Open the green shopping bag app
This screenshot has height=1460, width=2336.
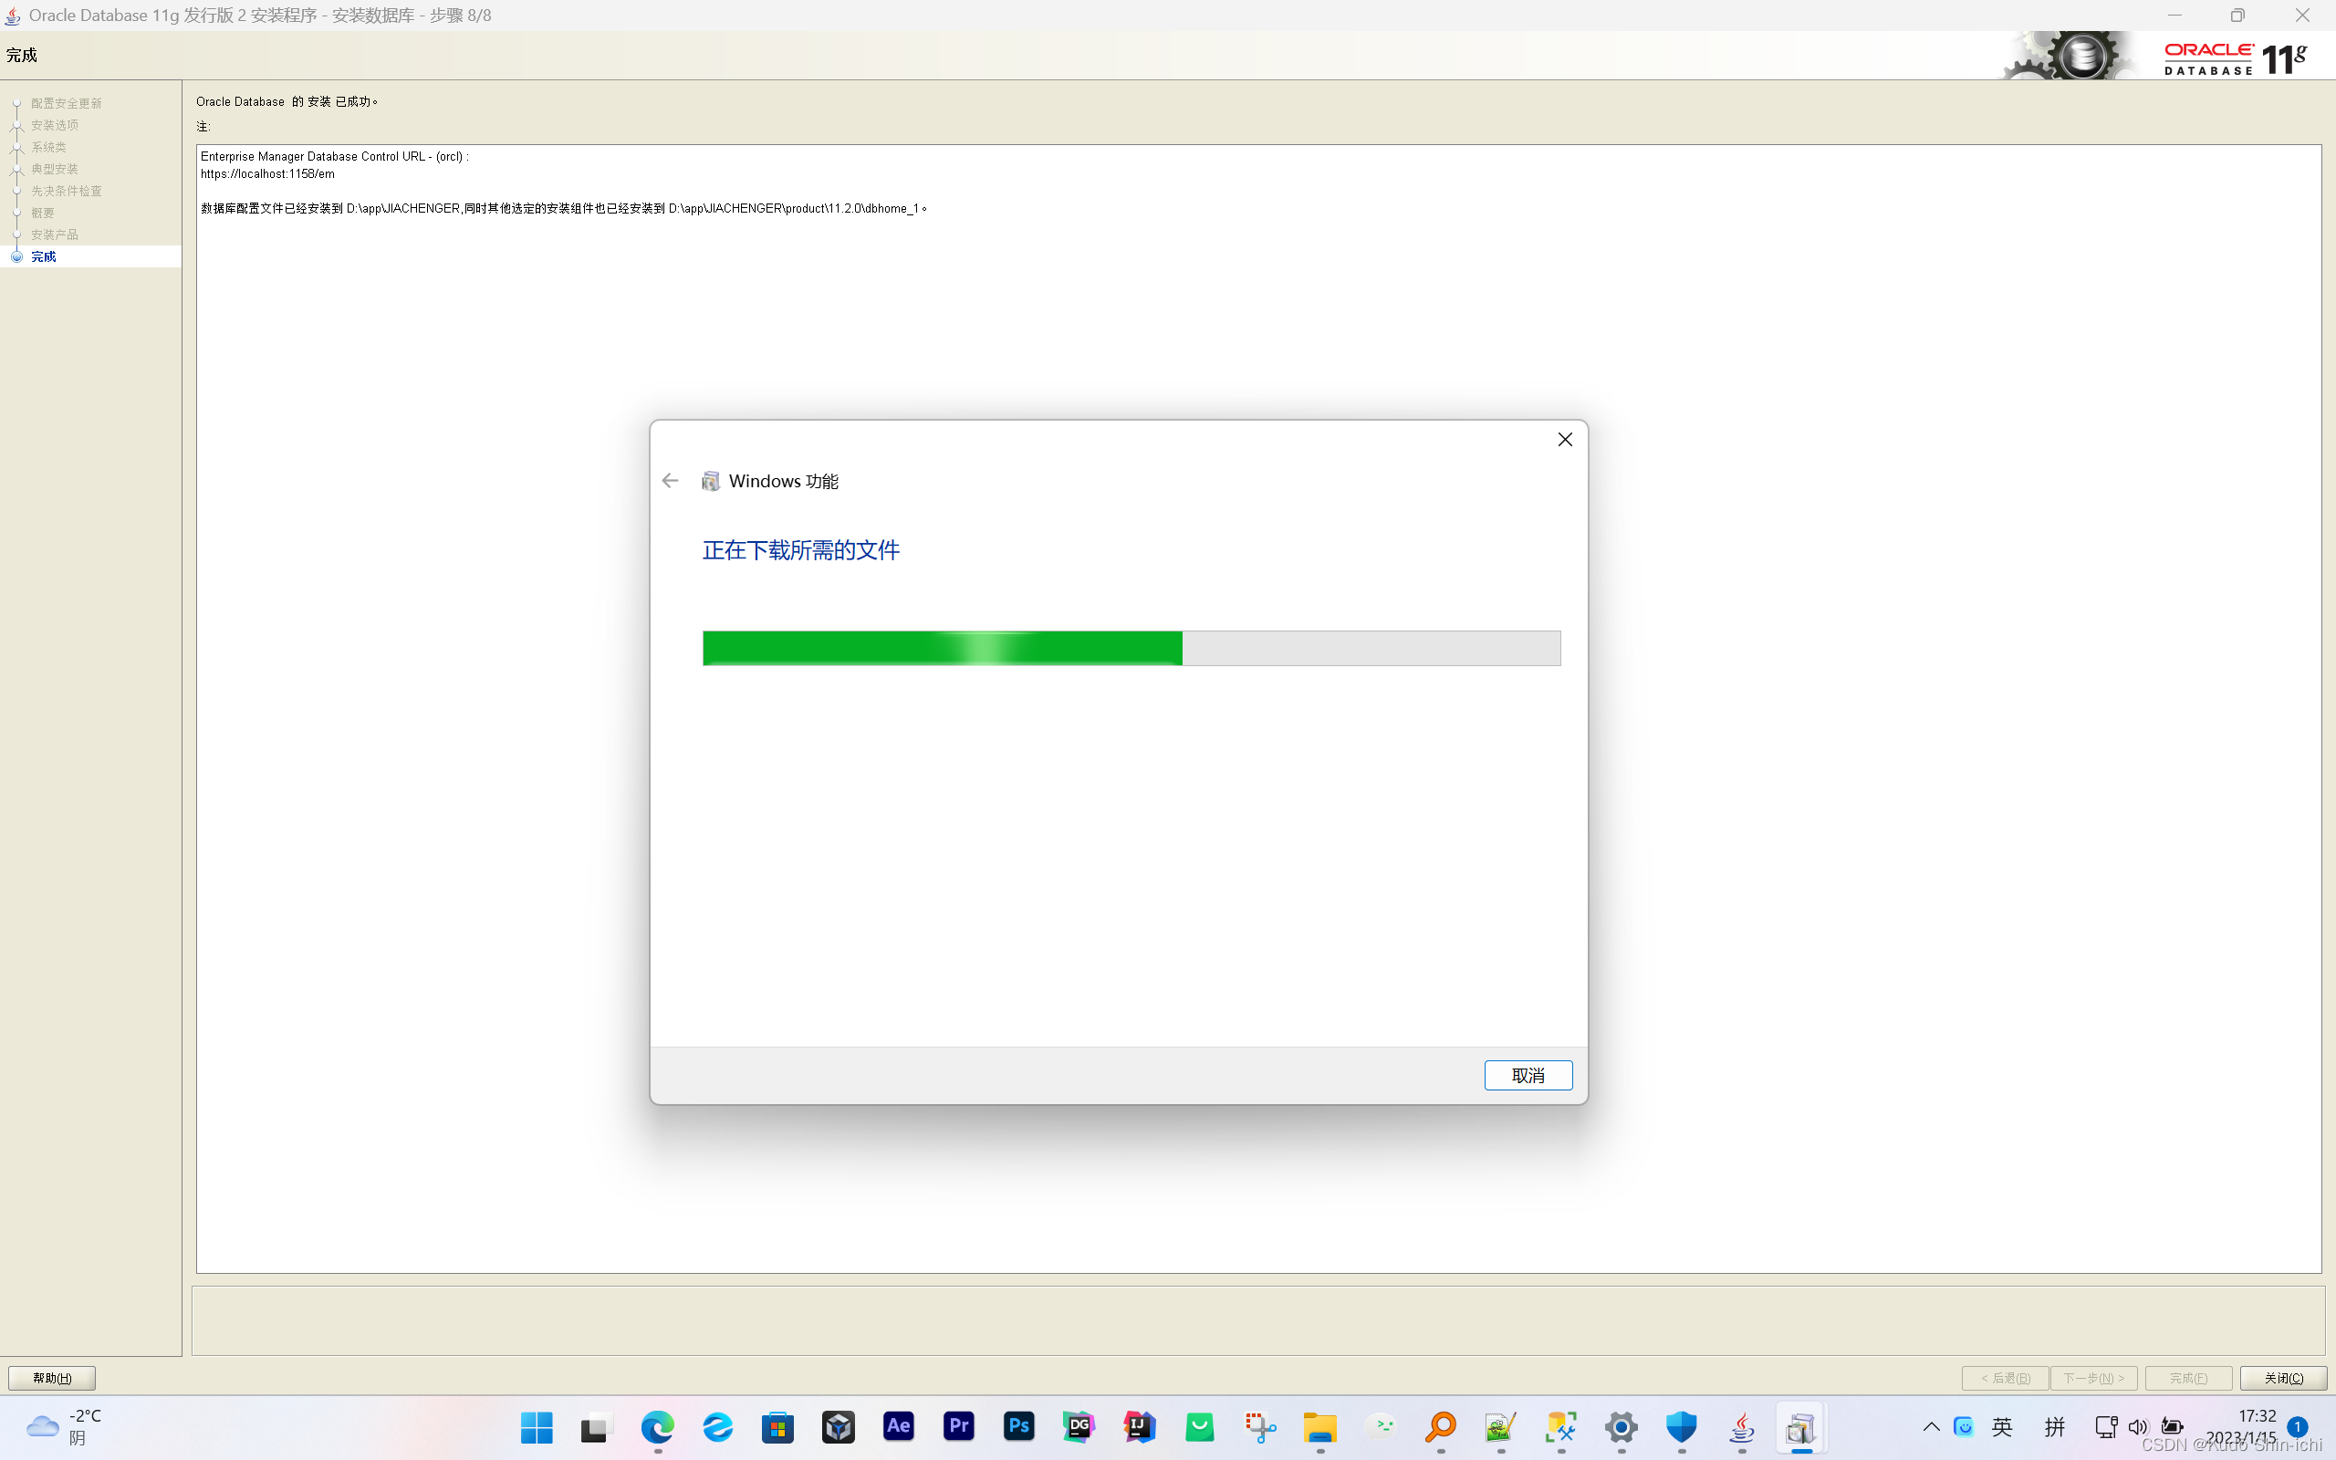(1200, 1426)
